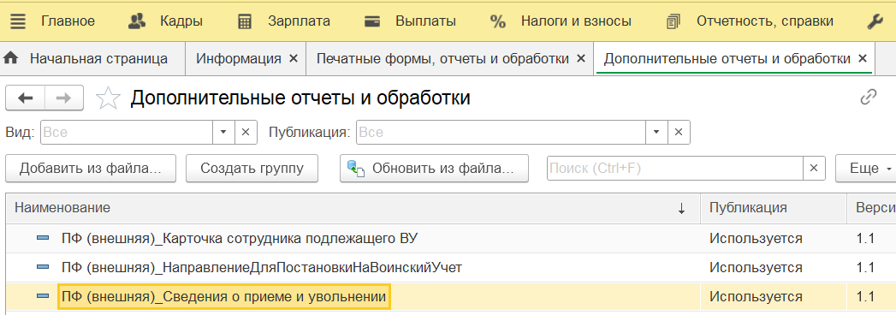Click item icon of НаправлениеДляПостановкиНаВоинскийУчет row
This screenshot has width=896, height=315.
[x=42, y=268]
